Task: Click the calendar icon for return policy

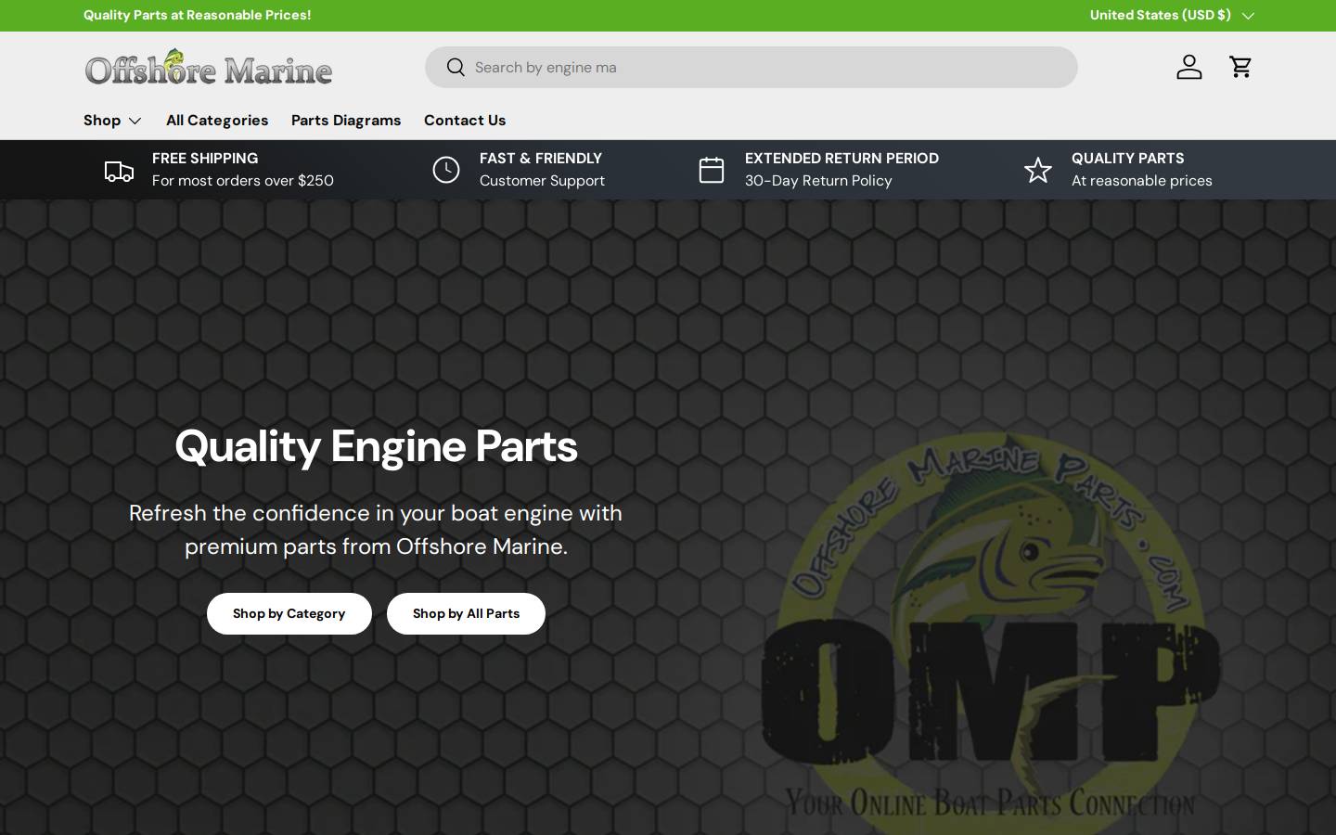Action: (712, 170)
